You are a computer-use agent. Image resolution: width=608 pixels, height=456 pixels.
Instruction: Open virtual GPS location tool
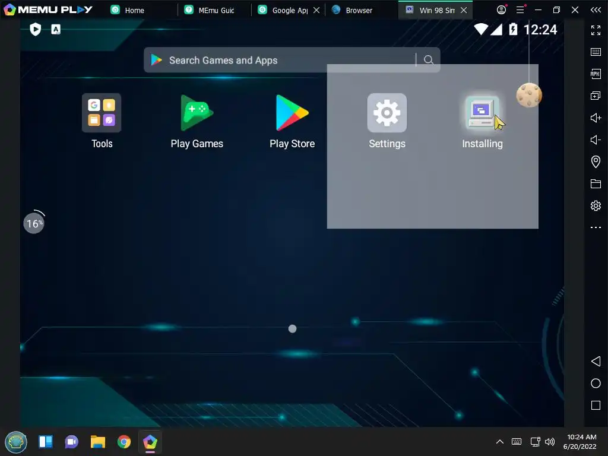596,161
